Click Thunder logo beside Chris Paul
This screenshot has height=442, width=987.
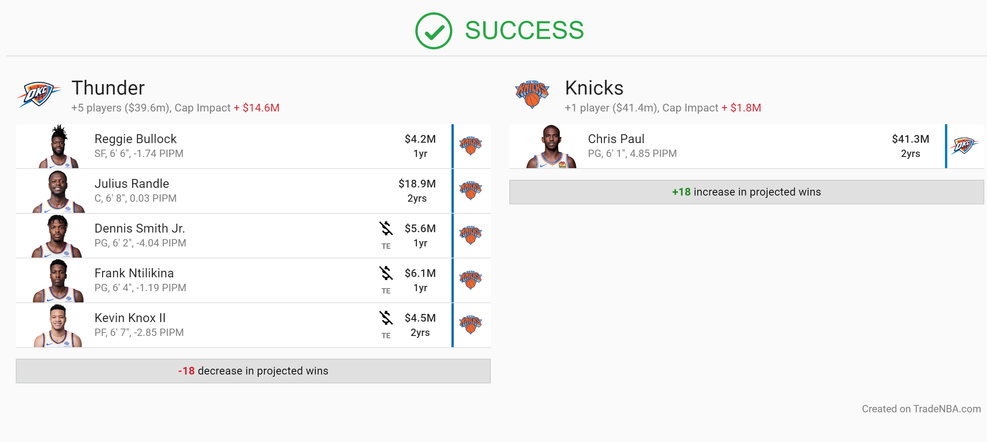964,146
